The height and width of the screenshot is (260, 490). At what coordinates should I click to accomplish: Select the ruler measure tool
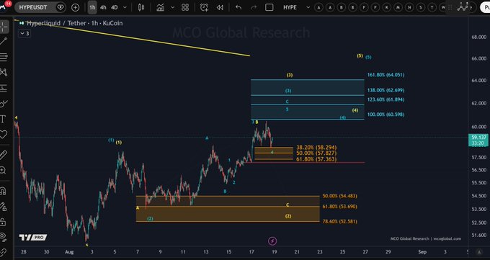pyautogui.click(x=4, y=155)
